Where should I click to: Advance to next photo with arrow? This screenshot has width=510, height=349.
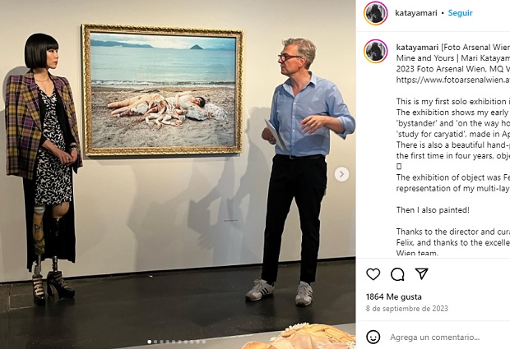click(341, 174)
